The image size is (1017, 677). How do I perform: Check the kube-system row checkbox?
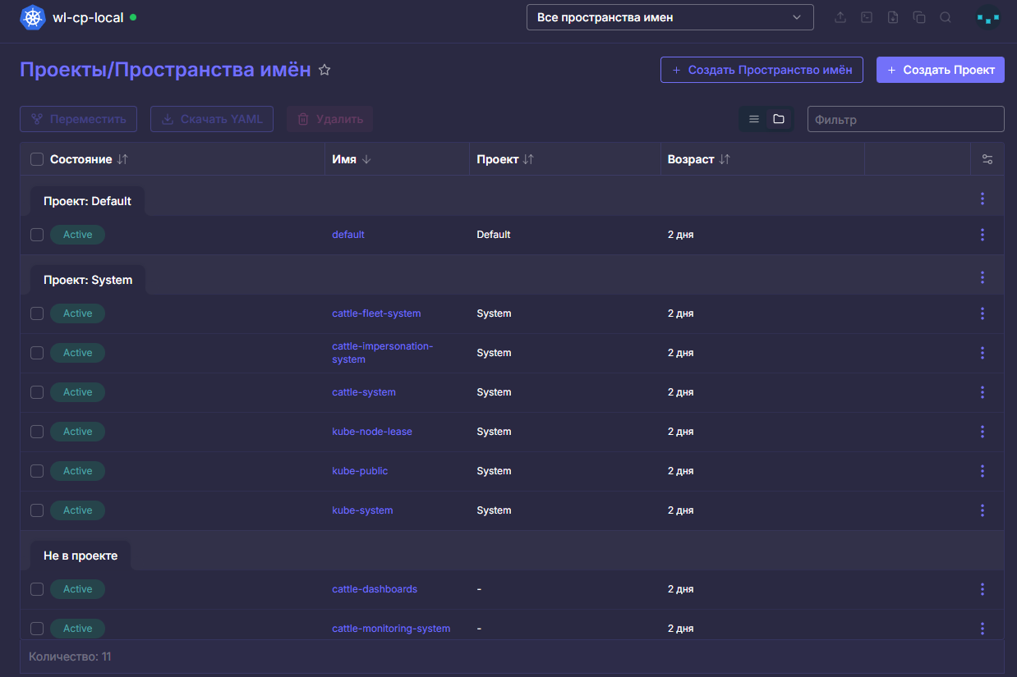pos(37,510)
